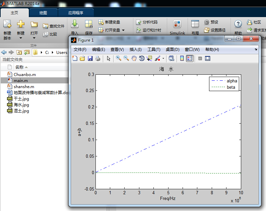266x211 pixels.
Task: Expand the Open (打开) dropdown arrow
Action: tap(34, 38)
